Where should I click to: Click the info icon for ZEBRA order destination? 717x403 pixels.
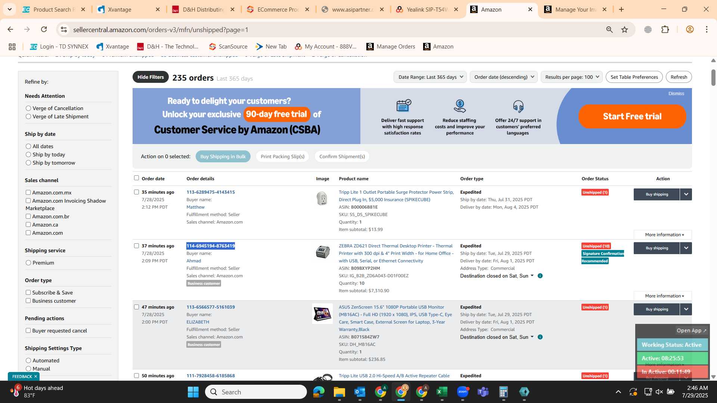coord(540,276)
